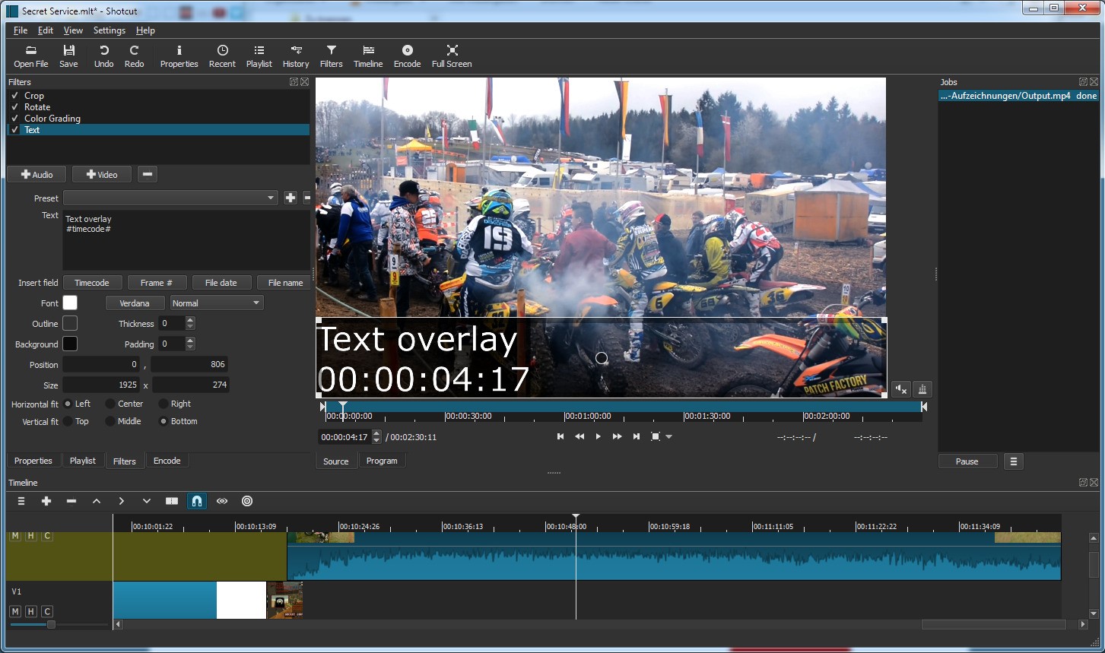Screen dimensions: 1105x653
Task: Click the Encode toolbar icon
Action: 407,56
